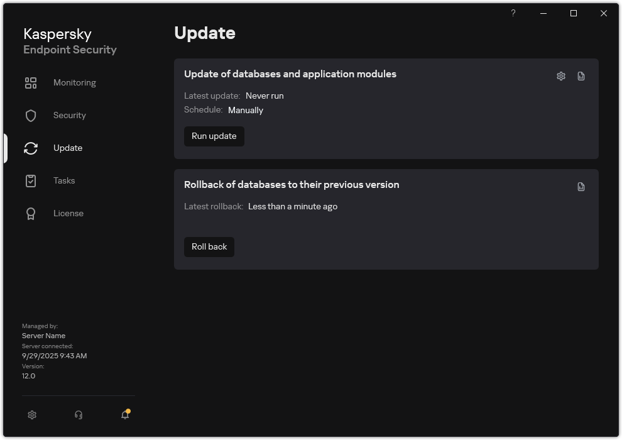Open application settings via bottom gear icon
This screenshot has height=440, width=622.
[x=31, y=415]
